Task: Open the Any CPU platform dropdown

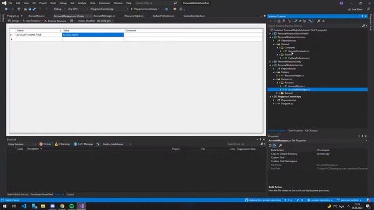Action: click(78, 9)
